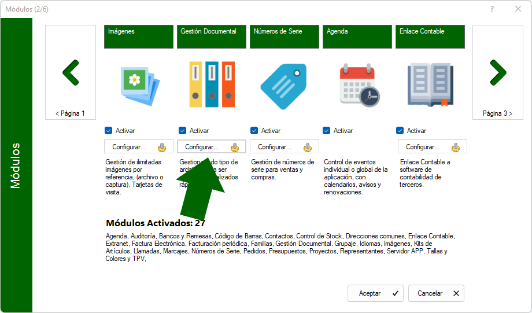Viewport: 532px width, 313px height.
Task: Click the Enlace Contable book icon
Action: (431, 85)
